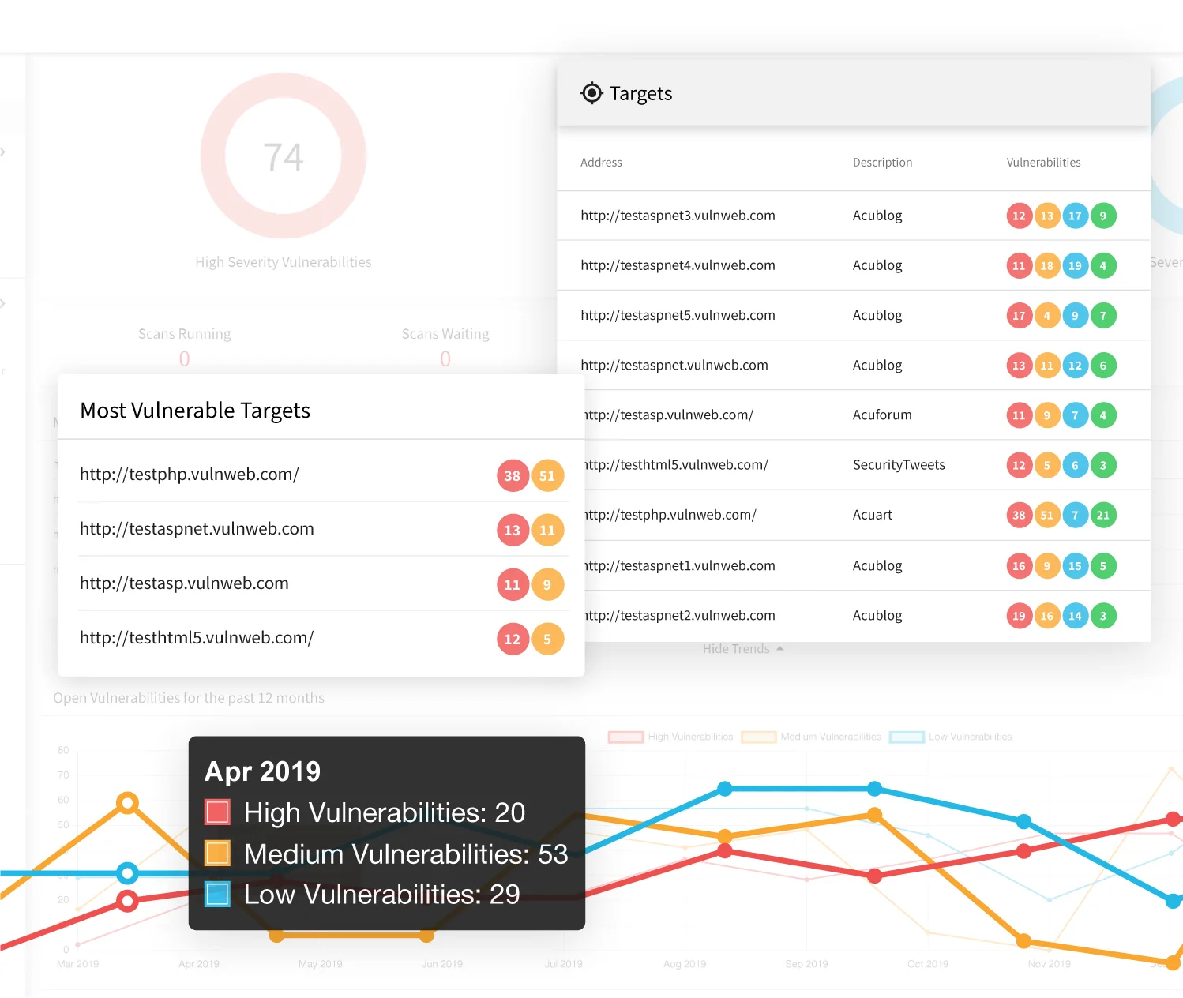Click the red "12" badge next to testhtml5

click(512, 639)
